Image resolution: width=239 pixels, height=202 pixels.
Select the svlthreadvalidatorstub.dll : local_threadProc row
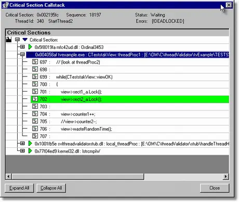click(131, 144)
